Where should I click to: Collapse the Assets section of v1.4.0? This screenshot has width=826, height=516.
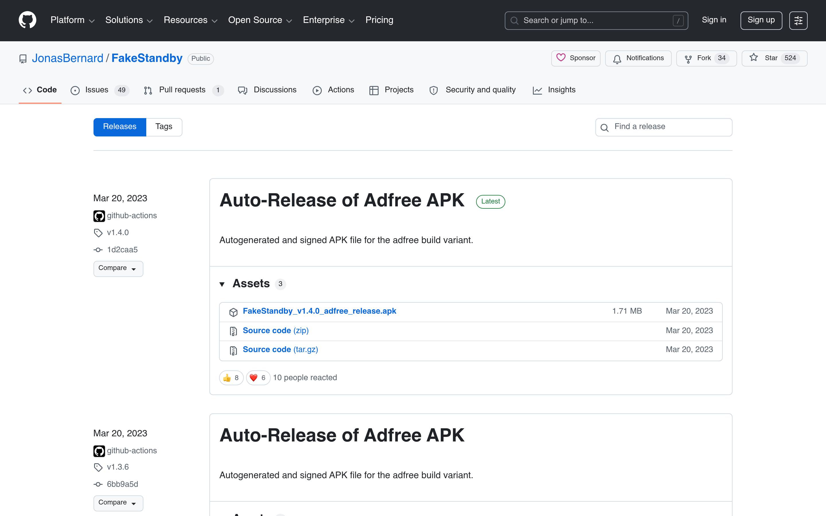click(x=222, y=284)
